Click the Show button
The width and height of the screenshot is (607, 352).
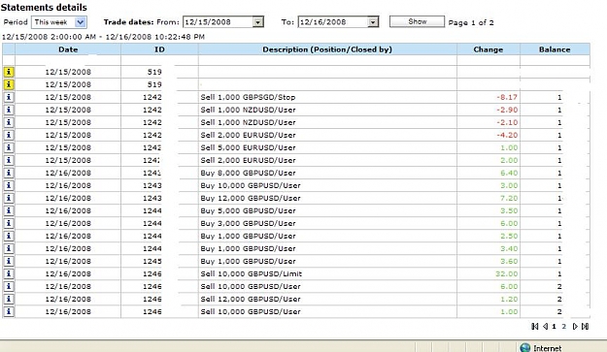coord(417,21)
